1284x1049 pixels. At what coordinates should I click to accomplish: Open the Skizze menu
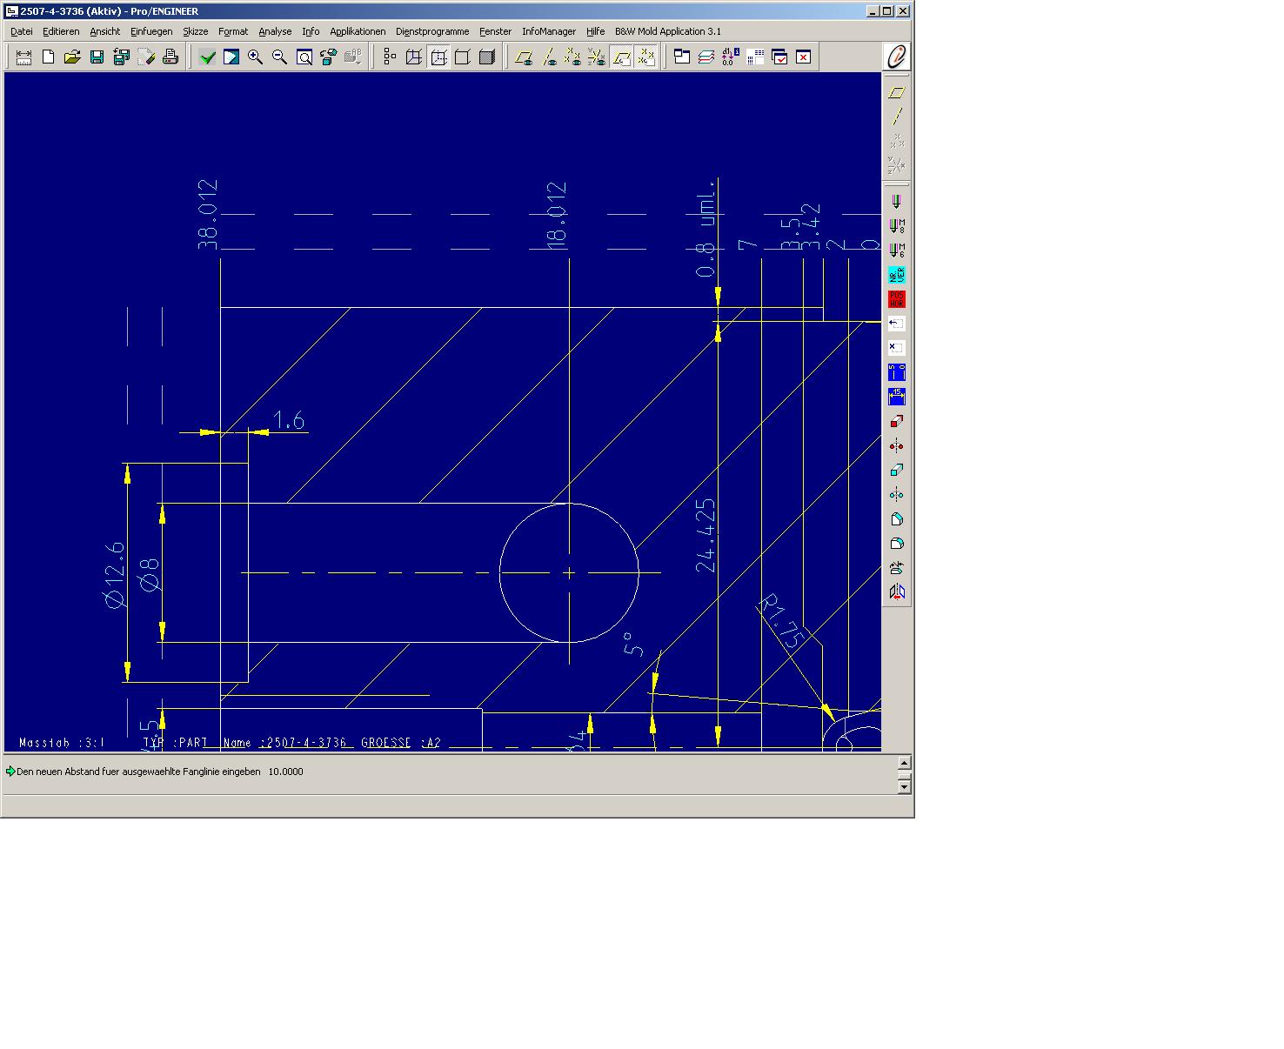[196, 31]
